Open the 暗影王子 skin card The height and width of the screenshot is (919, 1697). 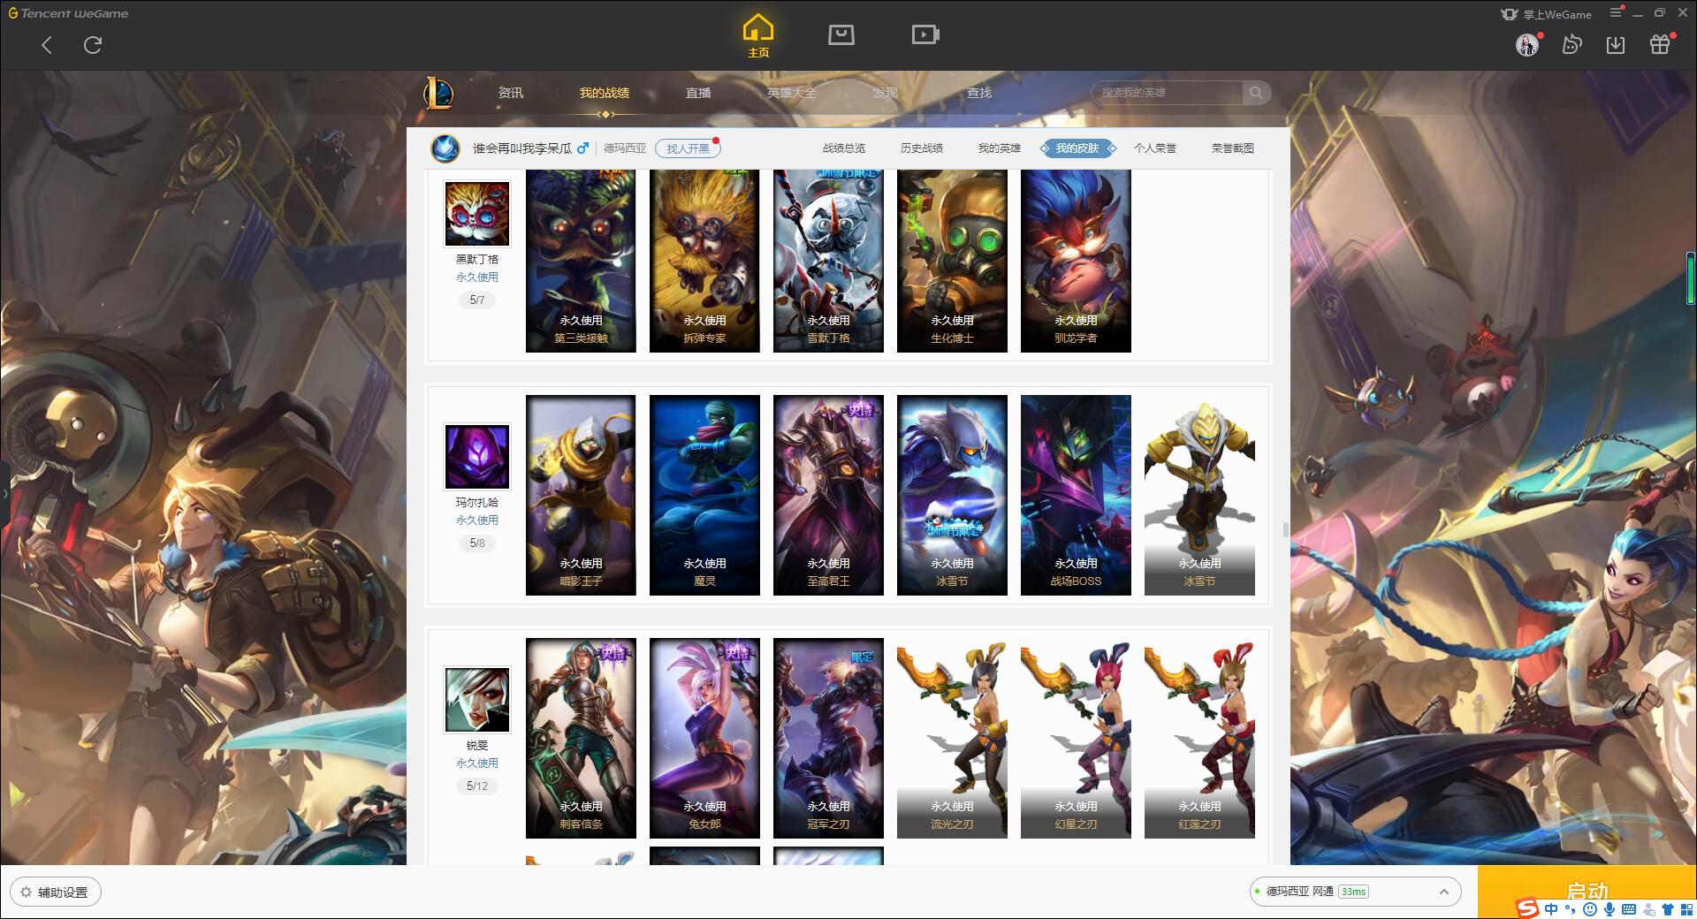click(581, 495)
